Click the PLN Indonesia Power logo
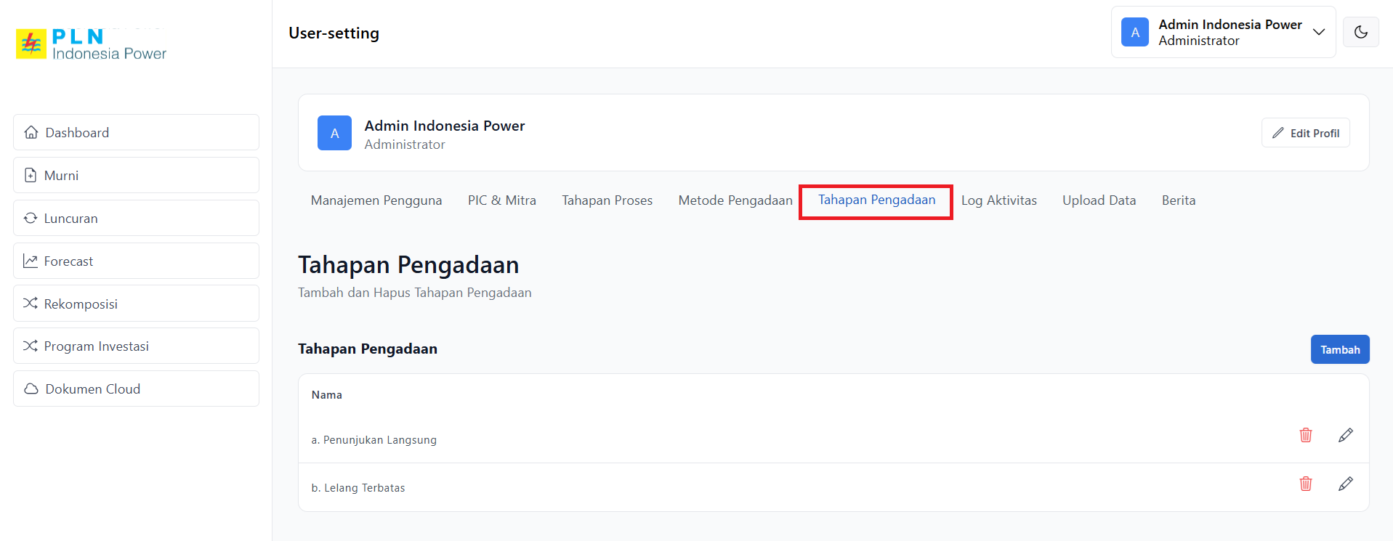1393x541 pixels. pyautogui.click(x=92, y=44)
